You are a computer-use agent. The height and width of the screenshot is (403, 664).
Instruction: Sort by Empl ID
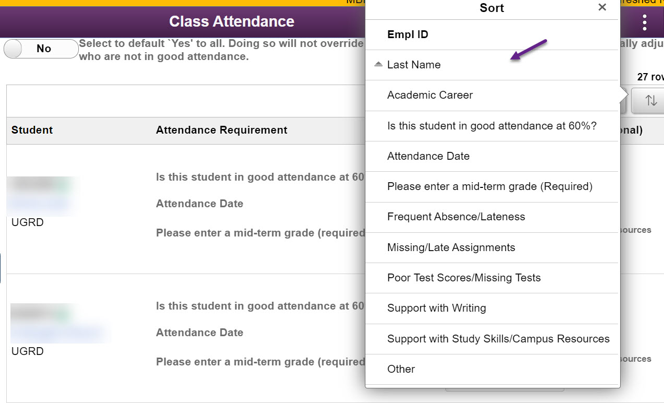pyautogui.click(x=408, y=35)
